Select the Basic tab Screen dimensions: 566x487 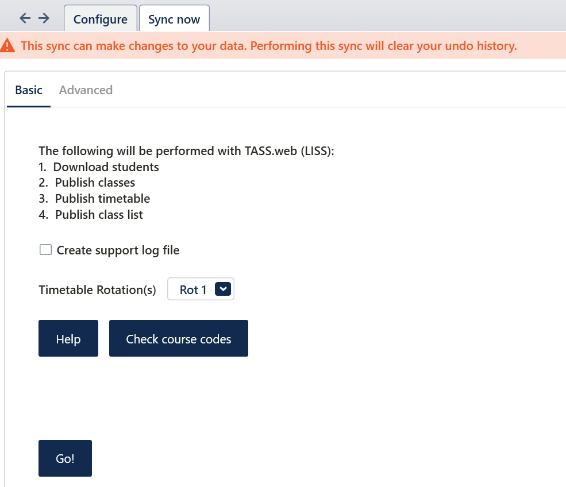29,90
